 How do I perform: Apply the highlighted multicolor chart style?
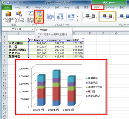click(x=107, y=16)
